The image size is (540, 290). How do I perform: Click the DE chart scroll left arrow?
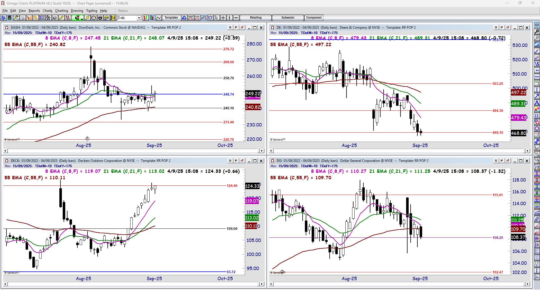click(271, 151)
